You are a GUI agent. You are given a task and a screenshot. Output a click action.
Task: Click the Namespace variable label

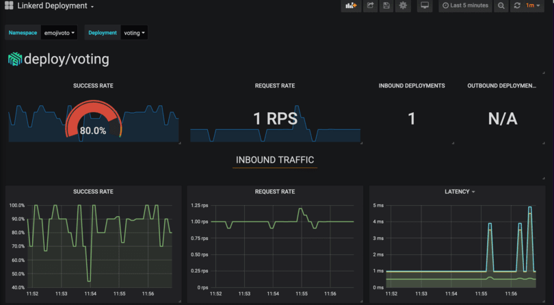(x=23, y=33)
